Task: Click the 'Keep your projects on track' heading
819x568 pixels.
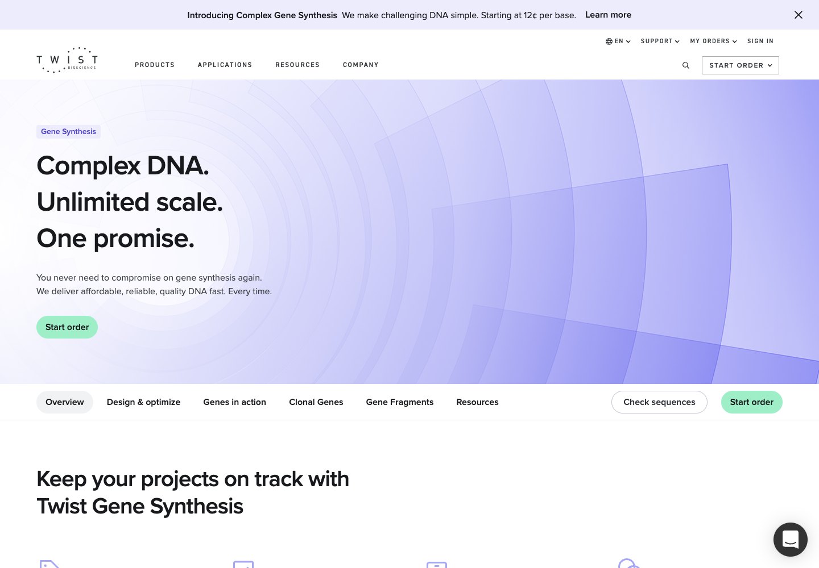Action: (193, 492)
